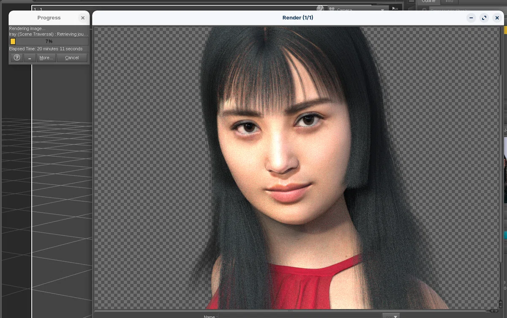The height and width of the screenshot is (318, 507).
Task: Cancel the rendering in Progress dialog
Action: (x=72, y=58)
